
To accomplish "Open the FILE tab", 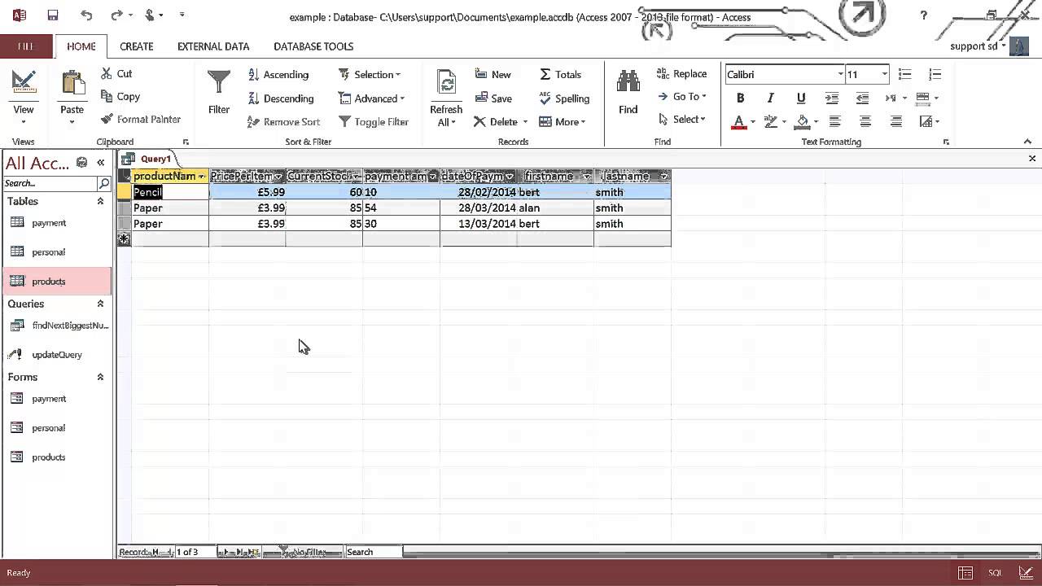I will [26, 46].
